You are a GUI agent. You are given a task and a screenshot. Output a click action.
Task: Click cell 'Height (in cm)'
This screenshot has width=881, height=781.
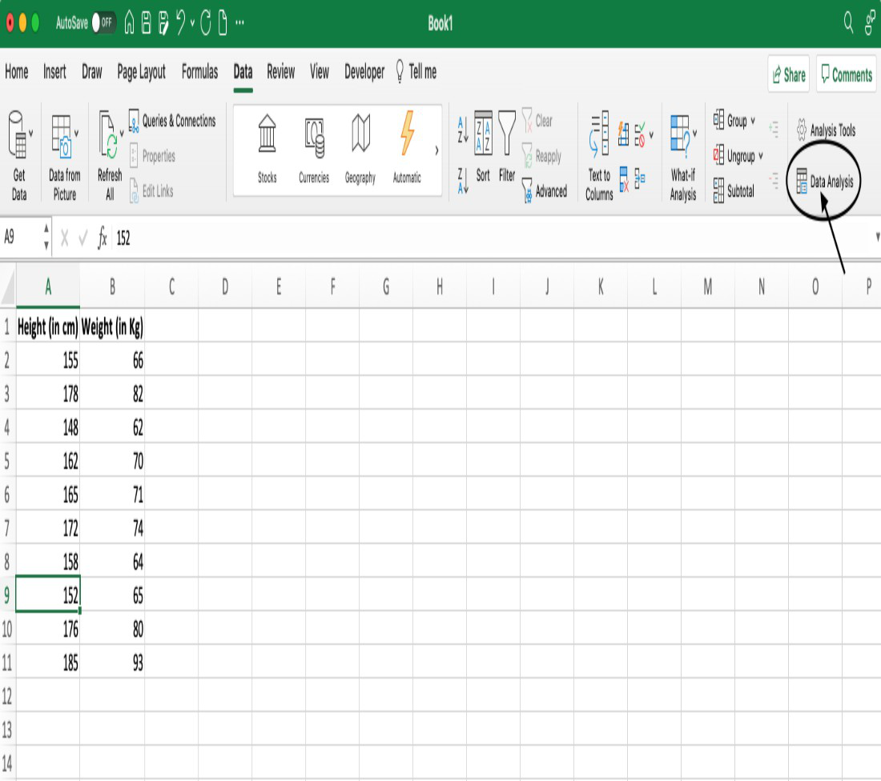(48, 326)
